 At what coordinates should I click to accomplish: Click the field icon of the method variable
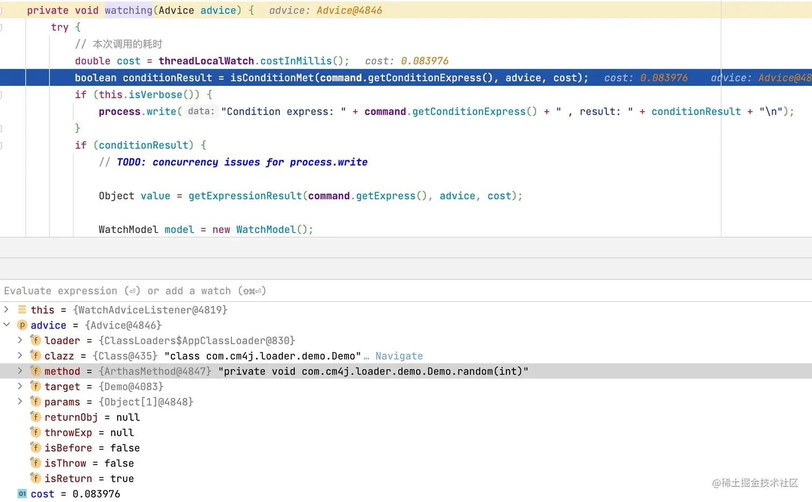[x=35, y=371]
